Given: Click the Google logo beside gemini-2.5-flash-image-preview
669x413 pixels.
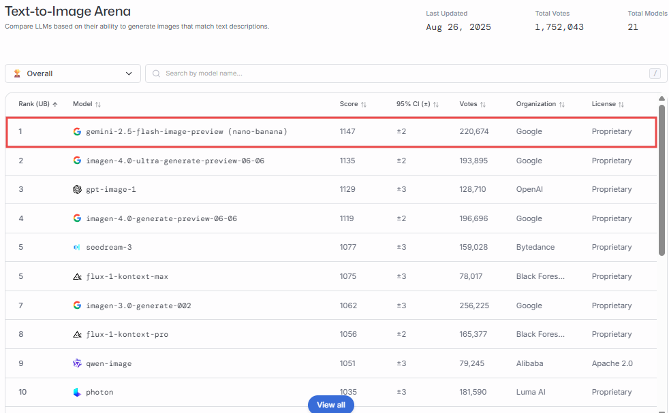Looking at the screenshot, I should click(77, 131).
